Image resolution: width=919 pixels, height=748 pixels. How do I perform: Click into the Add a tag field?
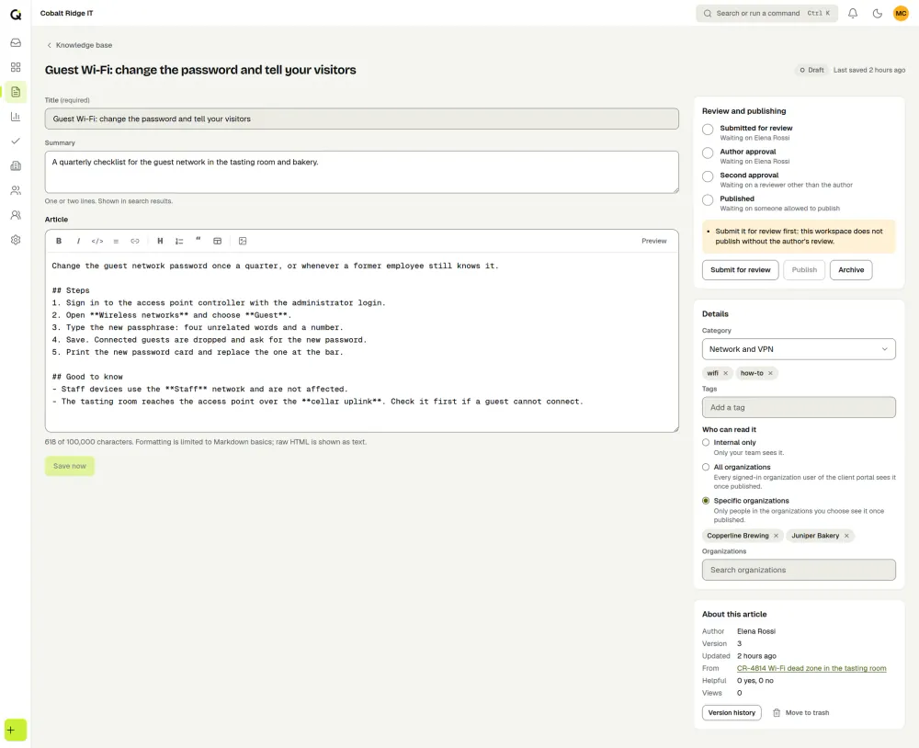(x=799, y=407)
